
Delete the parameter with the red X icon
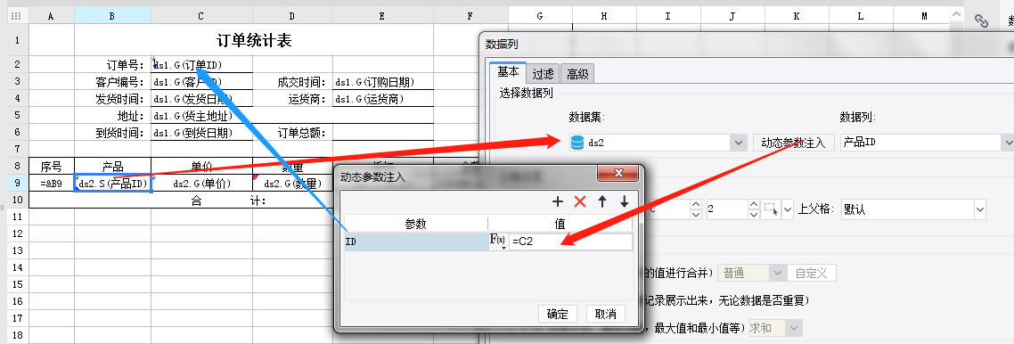pos(580,201)
